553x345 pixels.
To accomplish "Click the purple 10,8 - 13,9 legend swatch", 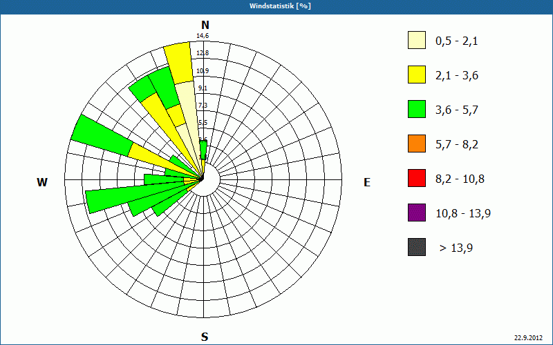I will [417, 213].
